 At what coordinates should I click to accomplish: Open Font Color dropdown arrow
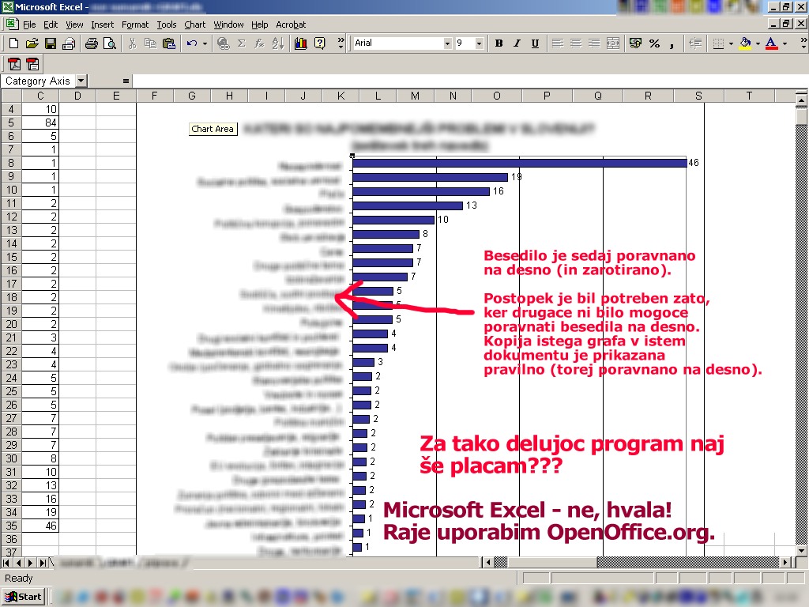click(x=785, y=43)
